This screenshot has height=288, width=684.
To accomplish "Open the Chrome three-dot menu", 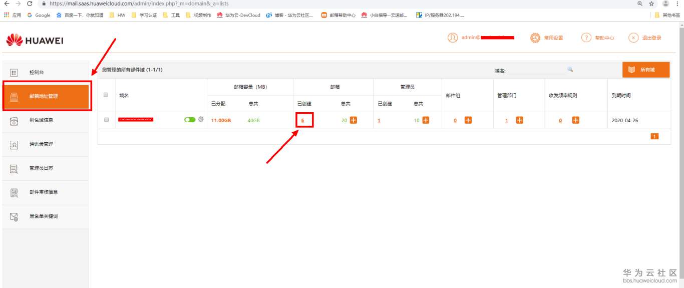I will click(677, 4).
